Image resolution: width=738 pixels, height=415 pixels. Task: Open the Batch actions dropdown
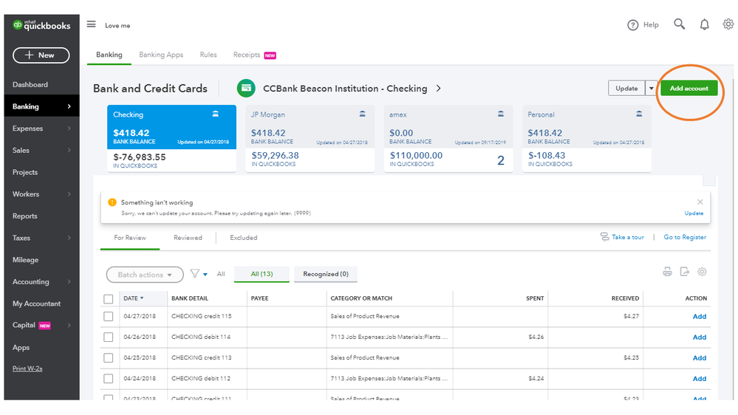tap(145, 275)
